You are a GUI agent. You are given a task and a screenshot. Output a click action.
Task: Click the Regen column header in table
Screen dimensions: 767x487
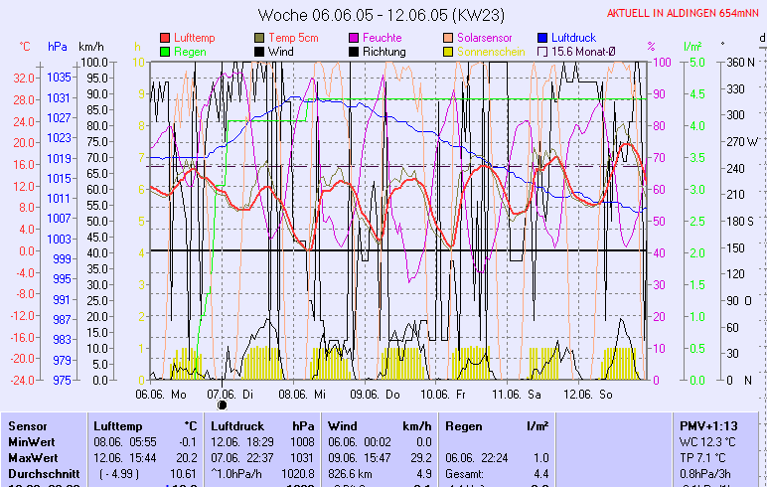[x=464, y=425]
